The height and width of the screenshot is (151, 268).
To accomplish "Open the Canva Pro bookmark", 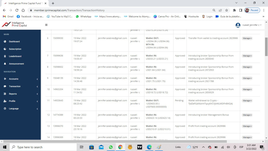I will coord(167,17).
